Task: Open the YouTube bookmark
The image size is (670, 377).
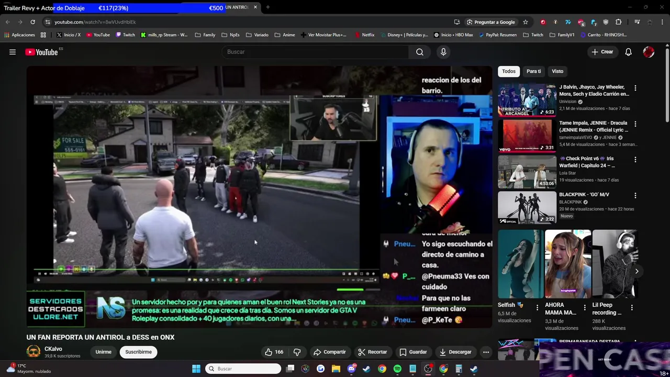Action: point(98,35)
